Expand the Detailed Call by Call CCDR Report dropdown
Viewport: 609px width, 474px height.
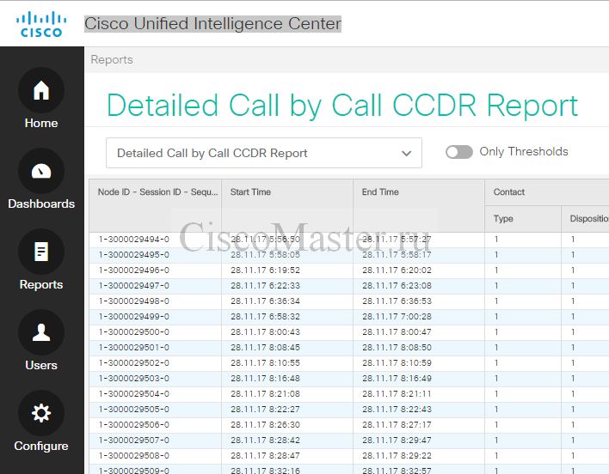[264, 153]
